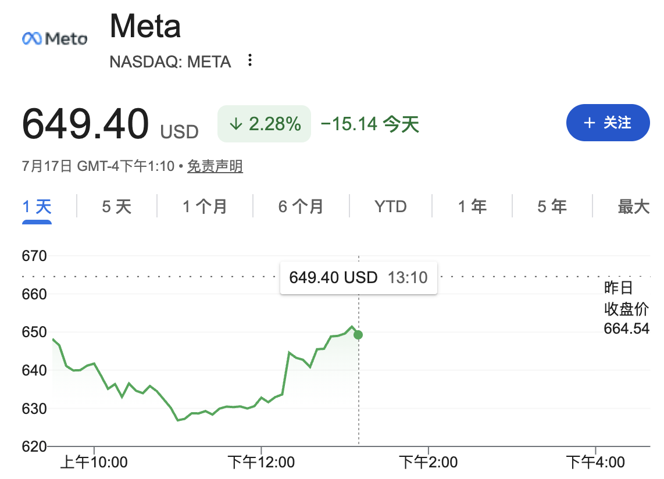The height and width of the screenshot is (479, 664).
Task: Select the 1 天 time range tab
Action: tap(37, 207)
